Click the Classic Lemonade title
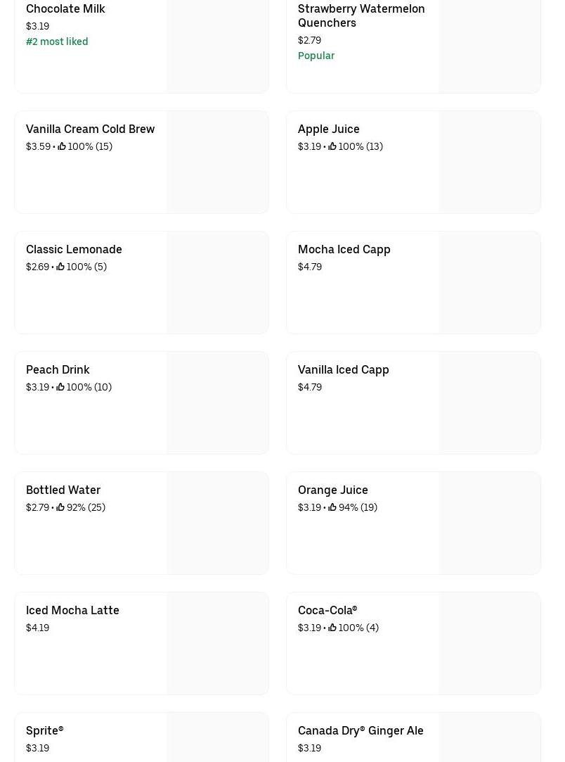Image resolution: width=565 pixels, height=762 pixels. pyautogui.click(x=74, y=249)
